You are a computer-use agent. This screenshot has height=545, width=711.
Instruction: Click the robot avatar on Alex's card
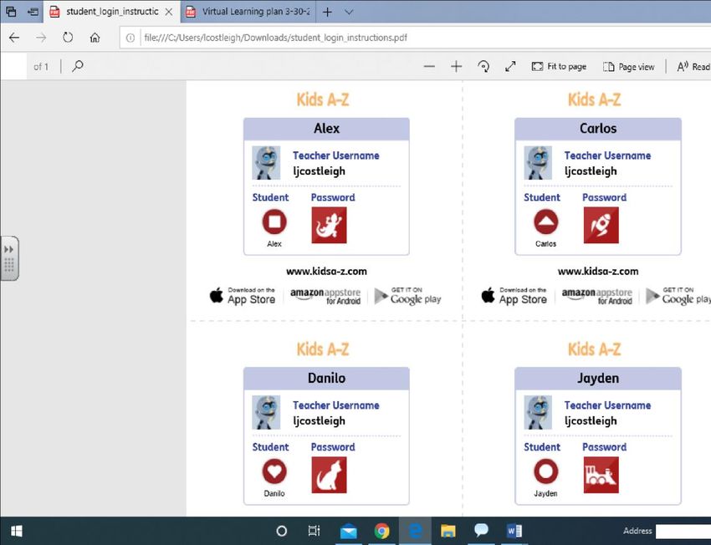click(266, 163)
